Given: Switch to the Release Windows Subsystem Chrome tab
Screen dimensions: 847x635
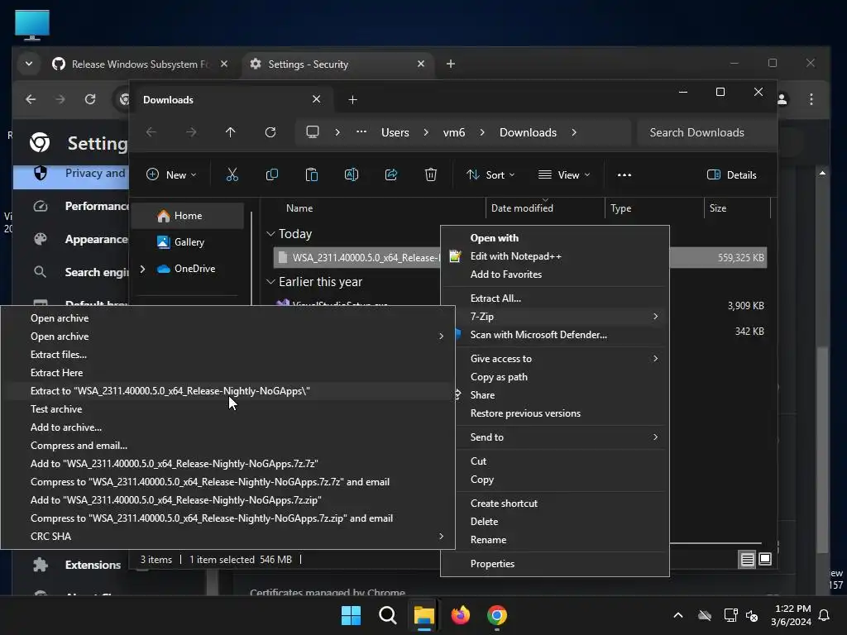Looking at the screenshot, I should click(x=140, y=64).
